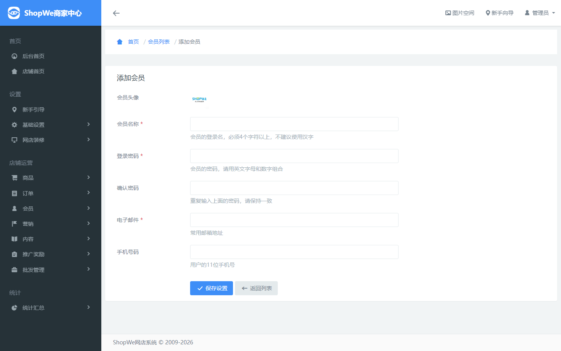Viewport: 561px width, 351px height.
Task: Click the member avatar thumbnail
Action: tap(199, 99)
